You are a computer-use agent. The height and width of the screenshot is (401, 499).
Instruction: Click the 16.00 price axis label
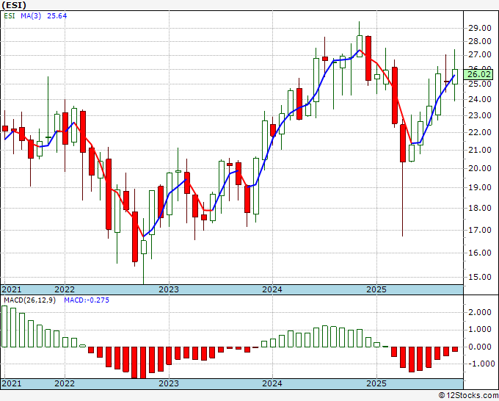click(480, 253)
